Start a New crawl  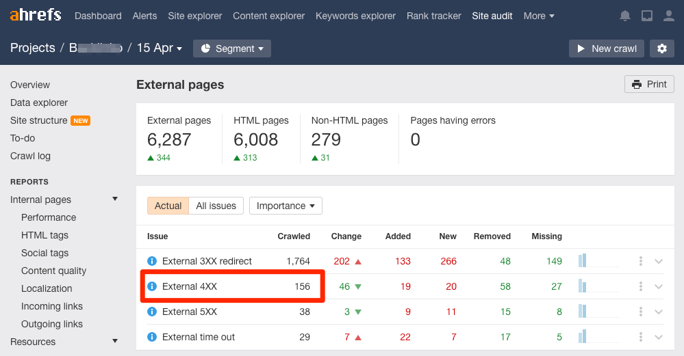pos(606,49)
